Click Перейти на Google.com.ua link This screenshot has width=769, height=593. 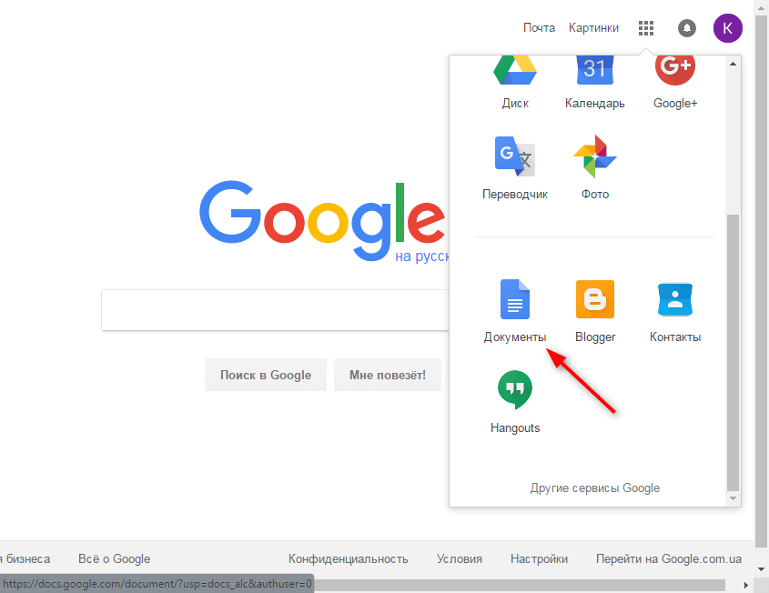[x=669, y=558]
